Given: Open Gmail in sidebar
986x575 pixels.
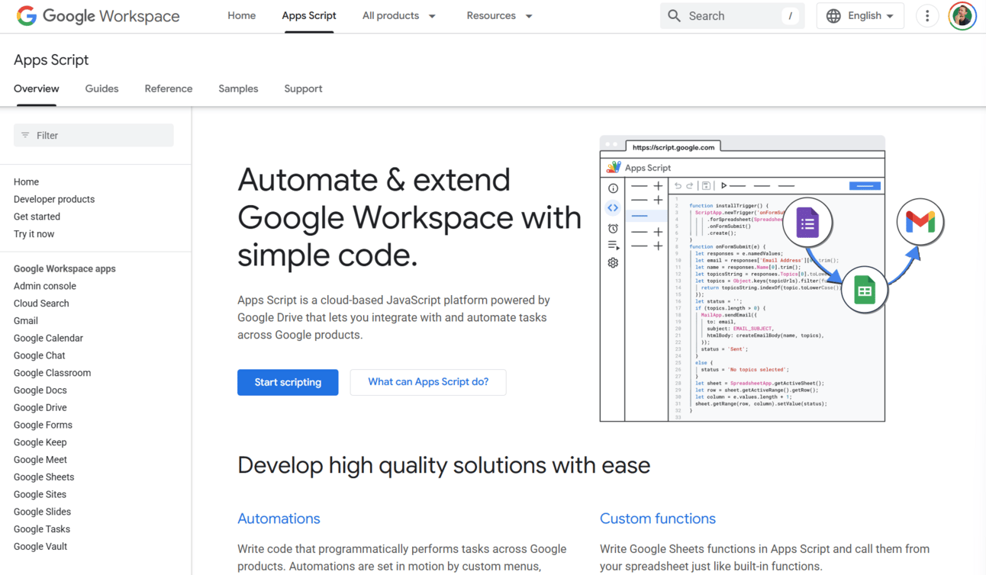Looking at the screenshot, I should tap(26, 321).
